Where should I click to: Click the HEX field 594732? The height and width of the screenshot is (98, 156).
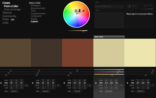[x=14, y=91]
